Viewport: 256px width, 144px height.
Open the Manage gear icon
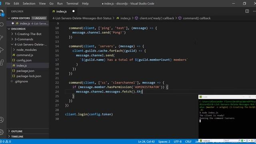coord(2,132)
